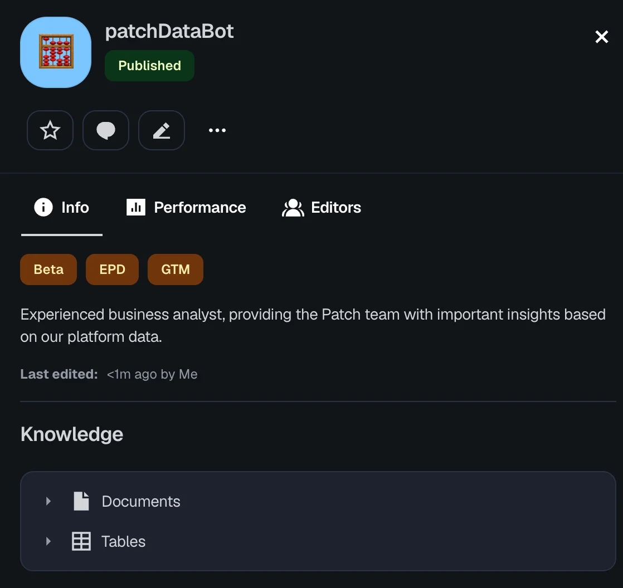The width and height of the screenshot is (623, 588).
Task: Click the Published status badge
Action: point(149,66)
